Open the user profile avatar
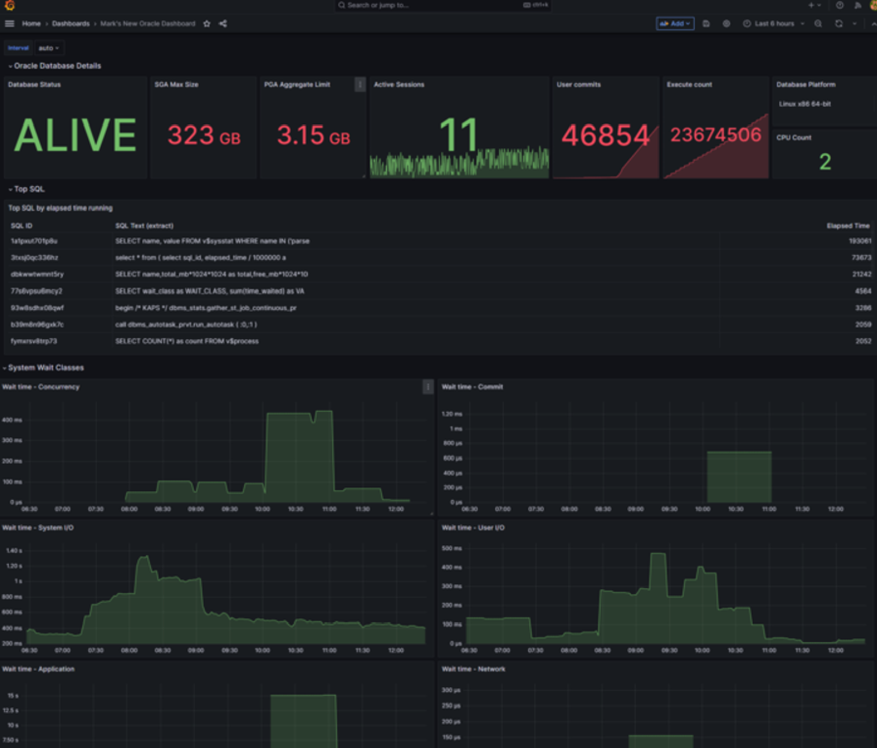Image resolution: width=877 pixels, height=748 pixels. (x=874, y=5)
